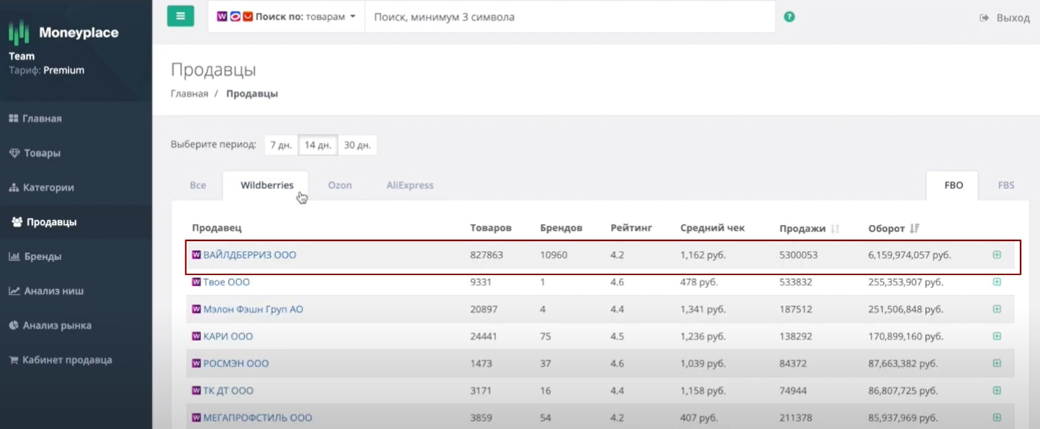The height and width of the screenshot is (429, 1040).
Task: Click the search input field
Action: [570, 17]
